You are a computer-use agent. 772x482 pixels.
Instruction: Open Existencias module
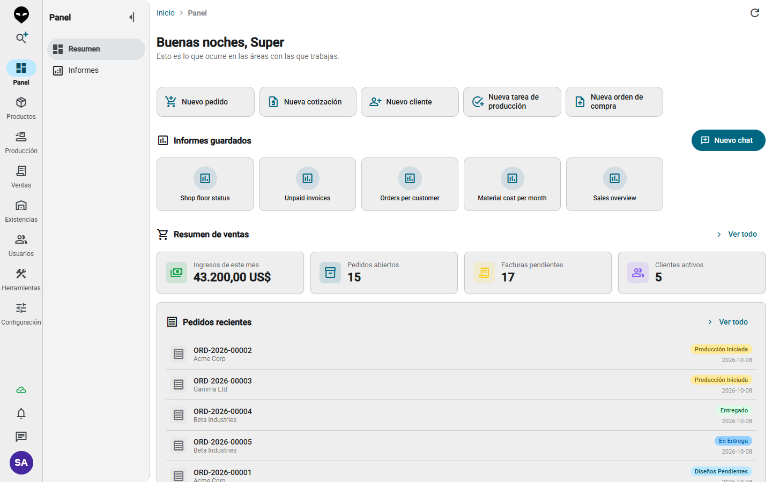[x=21, y=211]
